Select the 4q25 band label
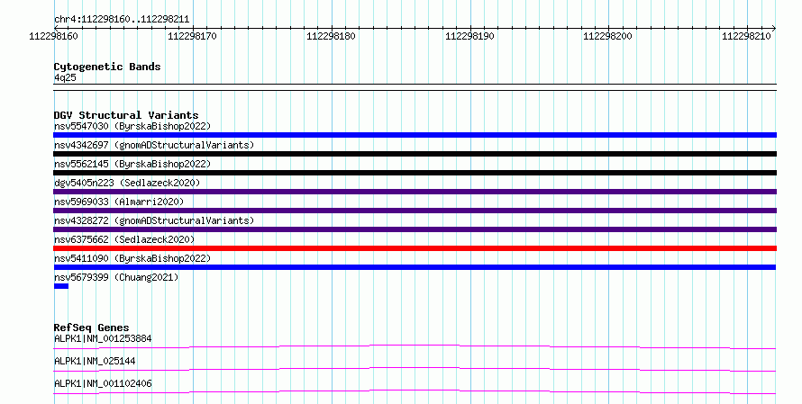 coord(65,77)
